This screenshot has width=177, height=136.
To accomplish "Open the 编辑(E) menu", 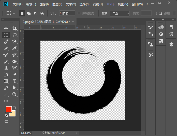I will coord(31,4).
